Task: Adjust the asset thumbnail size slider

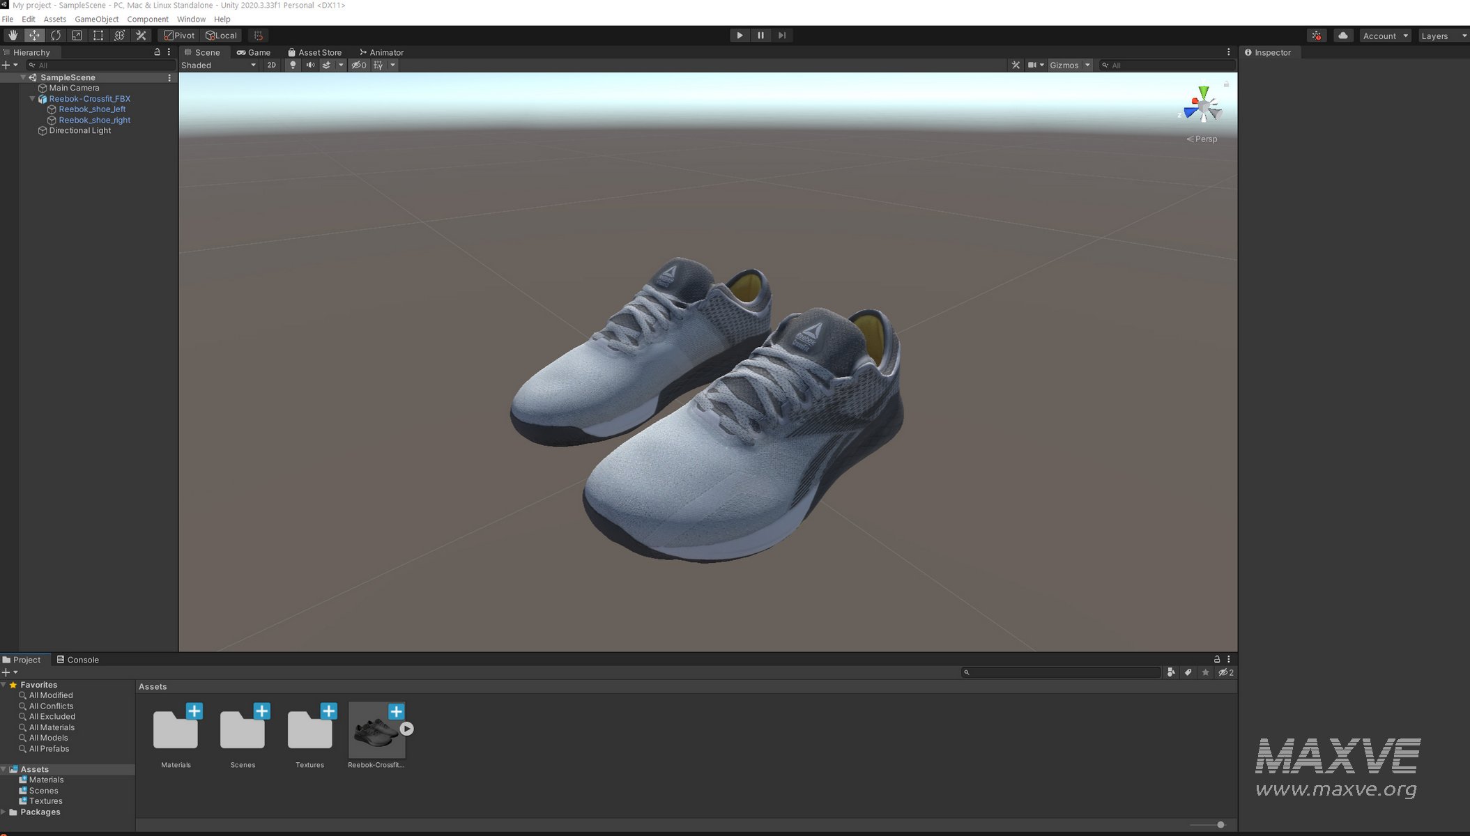Action: pyautogui.click(x=1220, y=825)
